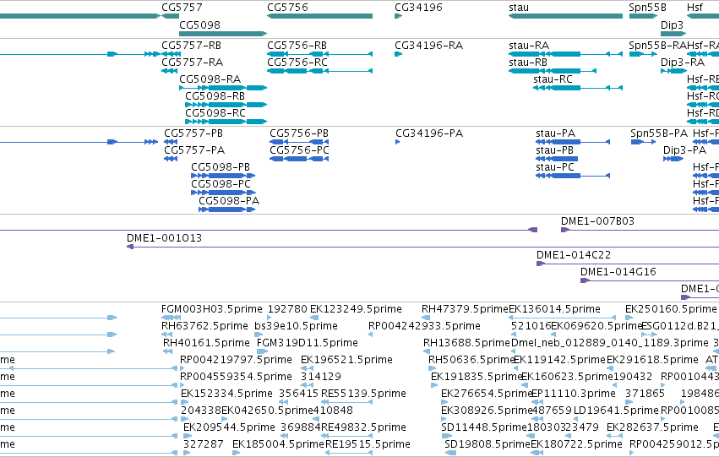This screenshot has width=719, height=457.
Task: Click transcript CG5098-RB
Action: coord(215,96)
